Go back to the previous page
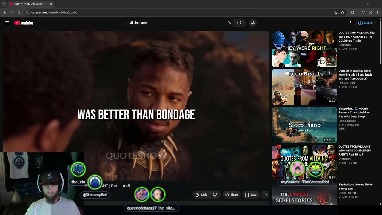This screenshot has width=382, height=215. point(4,13)
